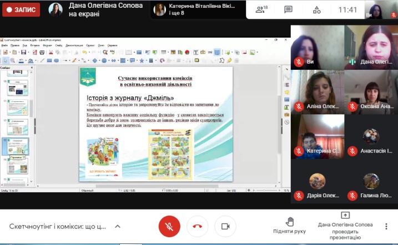Image resolution: width=398 pixels, height=245 pixels.
Task: Click the Print icon in toolbar
Action: pyautogui.click(x=42, y=52)
